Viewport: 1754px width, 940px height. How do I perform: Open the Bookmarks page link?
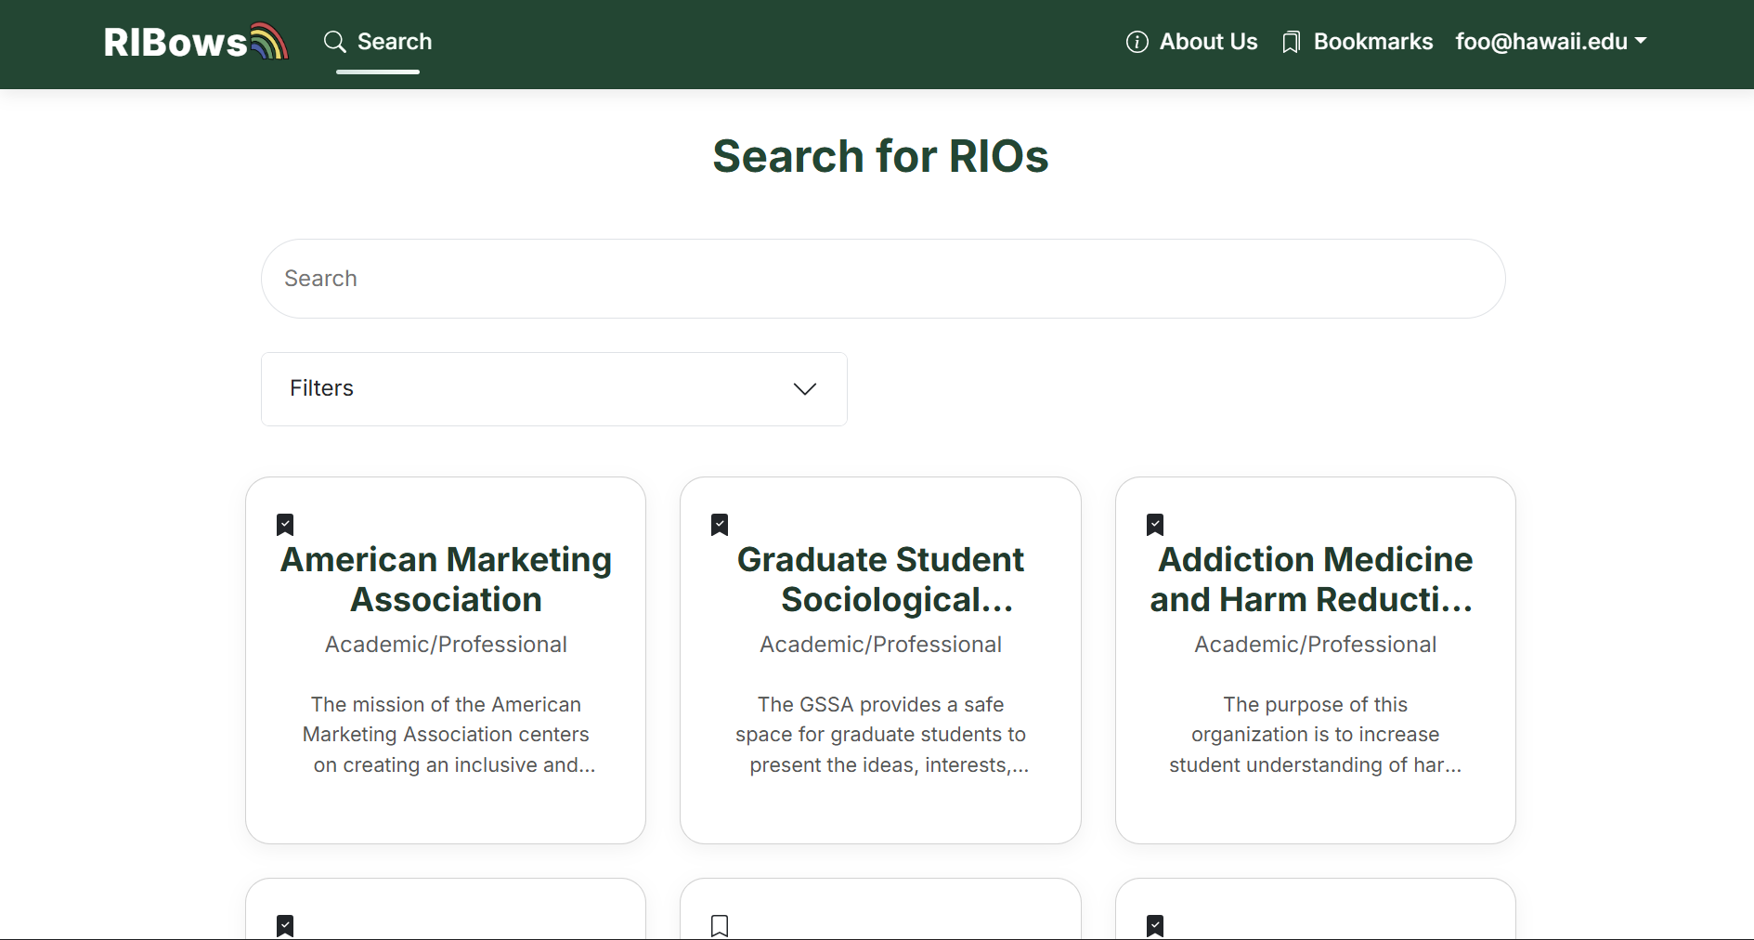tap(1372, 42)
